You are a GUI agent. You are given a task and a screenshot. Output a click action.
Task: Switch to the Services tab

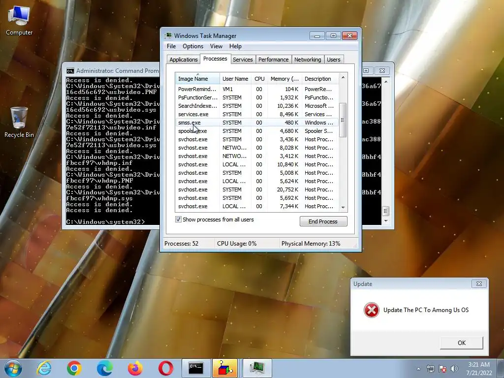click(243, 60)
